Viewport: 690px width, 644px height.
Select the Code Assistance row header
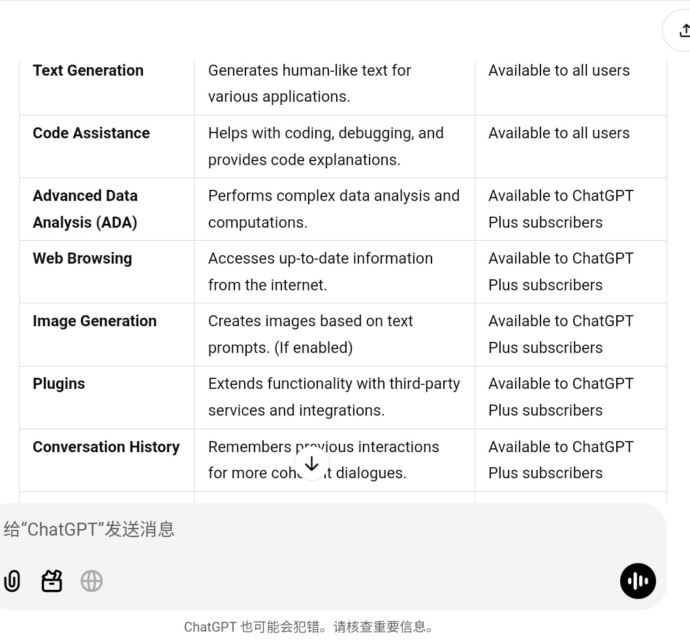106,147
